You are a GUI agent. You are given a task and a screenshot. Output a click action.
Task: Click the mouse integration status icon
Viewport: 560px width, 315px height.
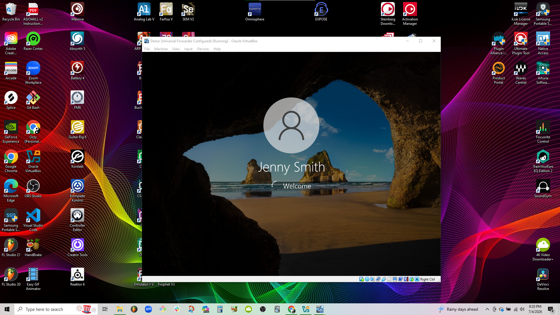coord(411,279)
